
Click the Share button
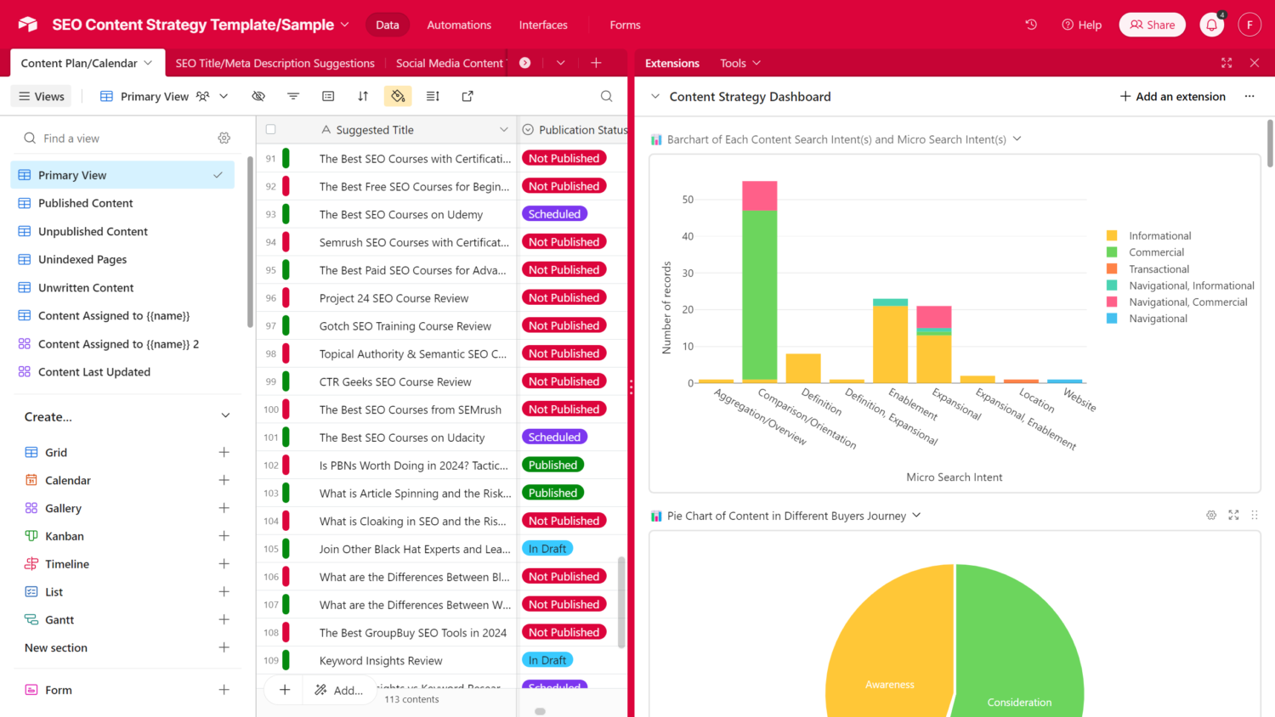tap(1152, 25)
